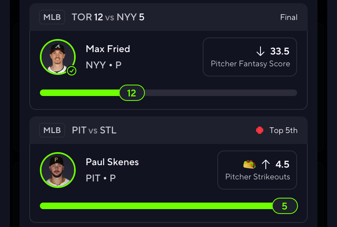Click the taco emoji icon on Skenes pick
337x227 pixels.
(x=249, y=164)
